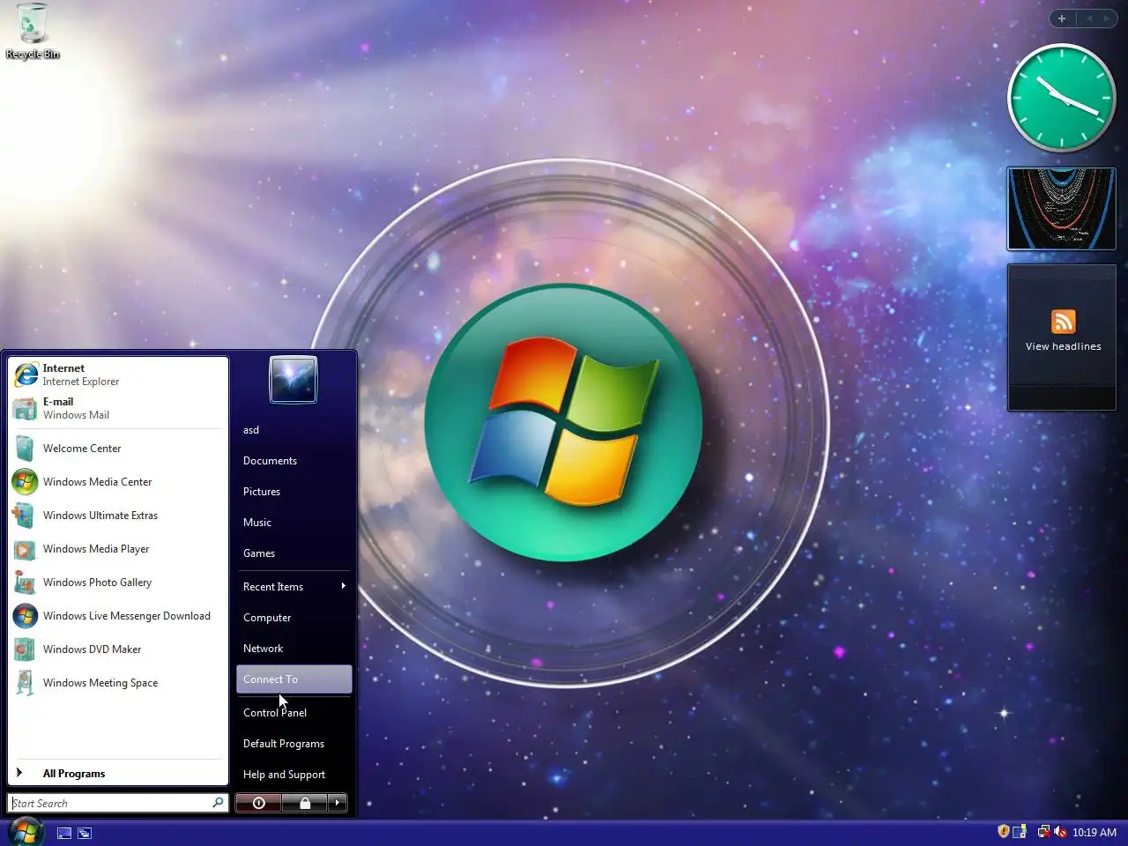Click the sidebar next page arrow
The width and height of the screenshot is (1128, 846).
pos(1106,19)
